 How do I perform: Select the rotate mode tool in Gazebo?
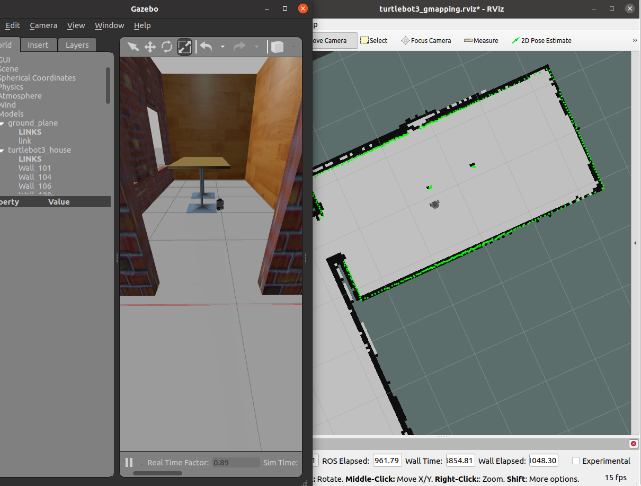167,47
